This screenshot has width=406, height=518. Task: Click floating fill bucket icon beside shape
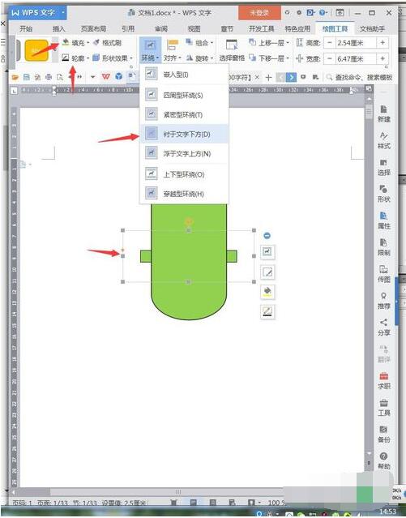(x=267, y=291)
